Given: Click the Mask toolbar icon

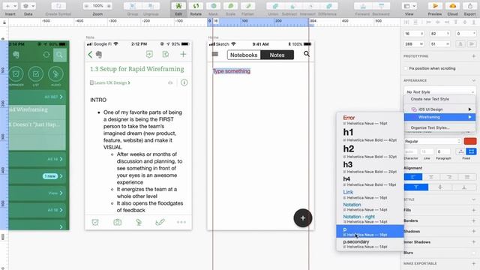Looking at the screenshot, I should point(213,6).
